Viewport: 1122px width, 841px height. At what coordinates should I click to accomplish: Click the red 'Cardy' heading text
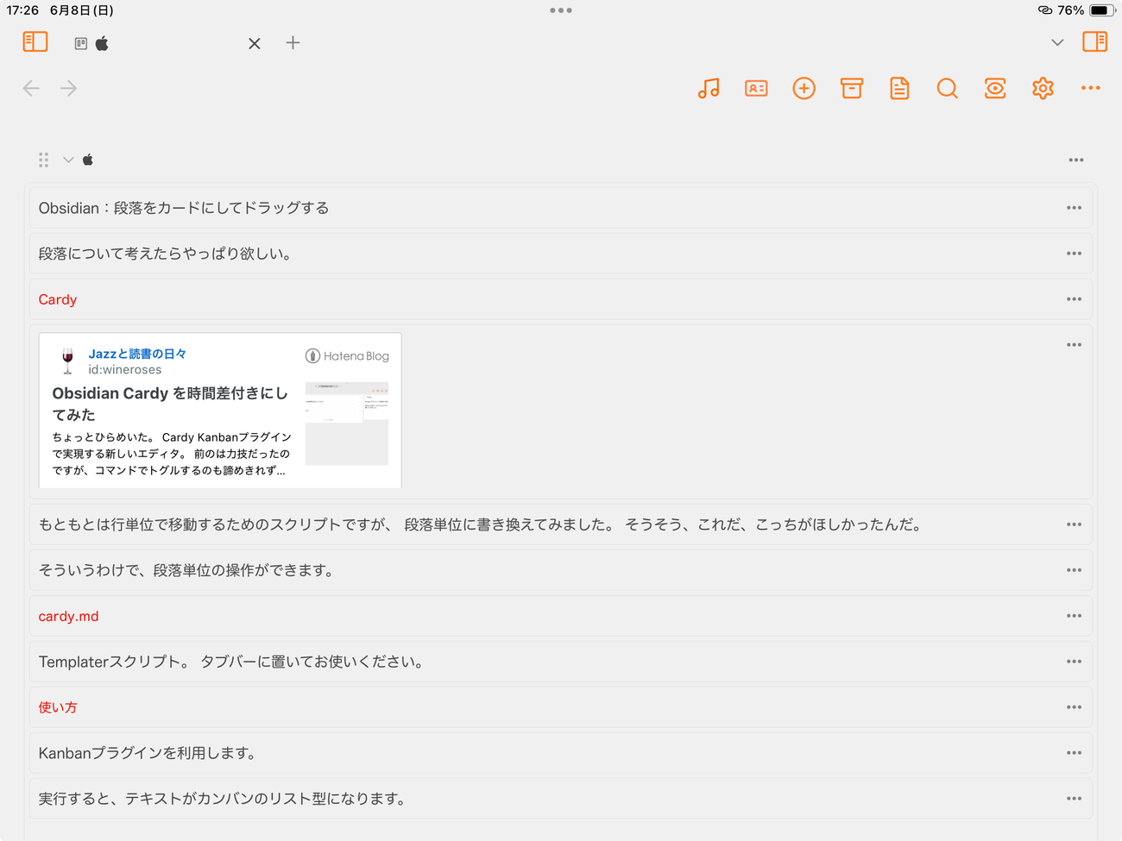58,299
